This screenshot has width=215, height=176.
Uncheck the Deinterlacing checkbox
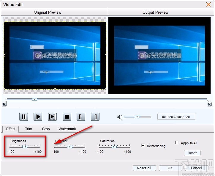[x=143, y=145]
